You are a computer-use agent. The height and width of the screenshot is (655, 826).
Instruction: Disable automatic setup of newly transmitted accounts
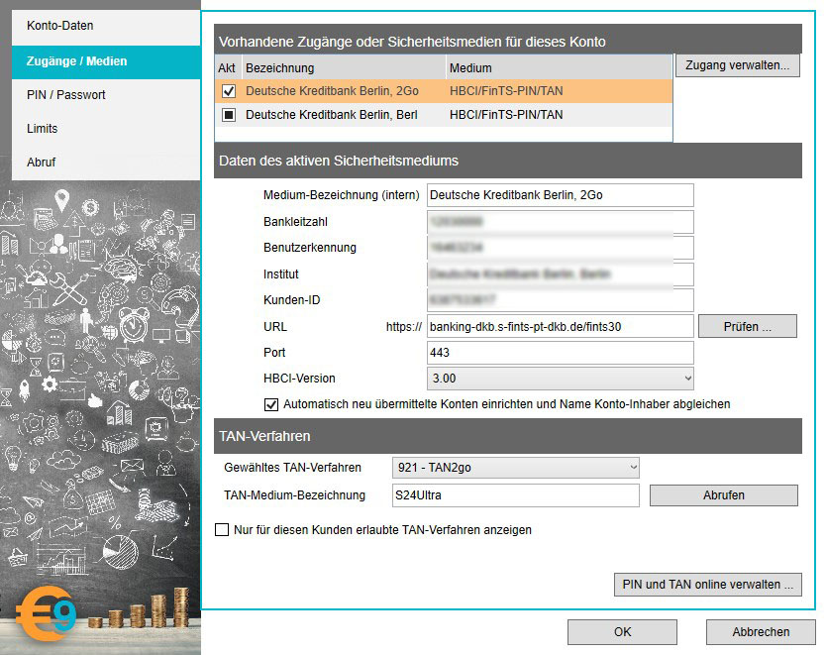coord(271,404)
